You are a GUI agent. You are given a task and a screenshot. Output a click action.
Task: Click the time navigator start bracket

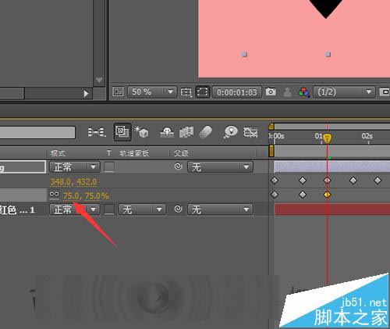click(271, 127)
